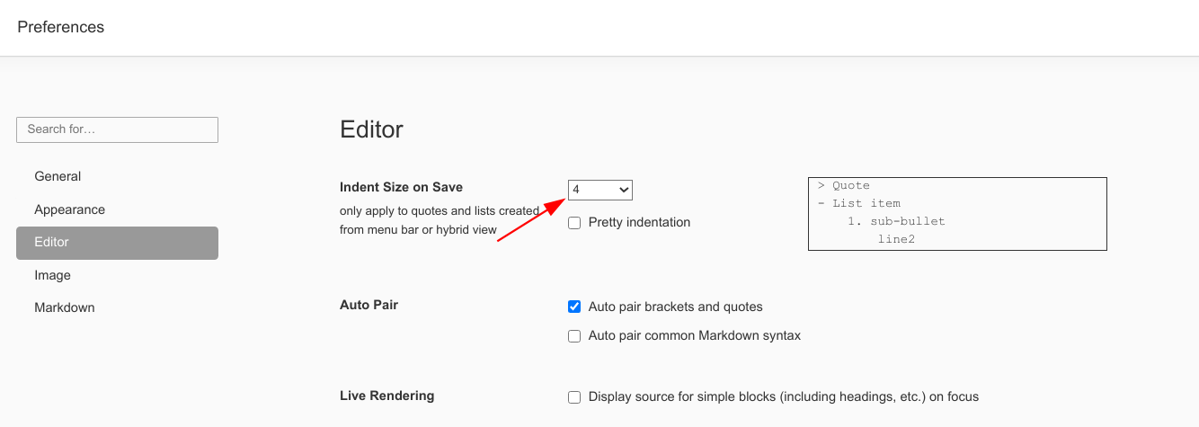Open the Markdown preferences section
This screenshot has width=1199, height=427.
point(64,307)
